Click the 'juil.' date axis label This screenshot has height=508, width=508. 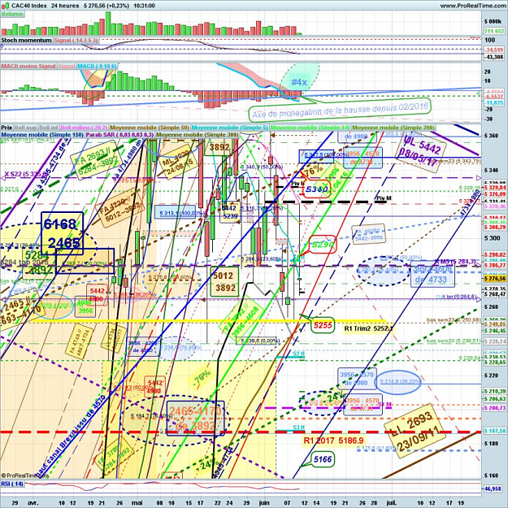click(x=392, y=502)
